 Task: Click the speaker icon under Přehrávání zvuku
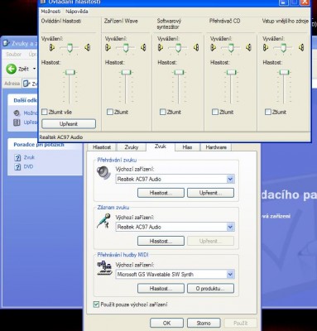[x=103, y=173]
